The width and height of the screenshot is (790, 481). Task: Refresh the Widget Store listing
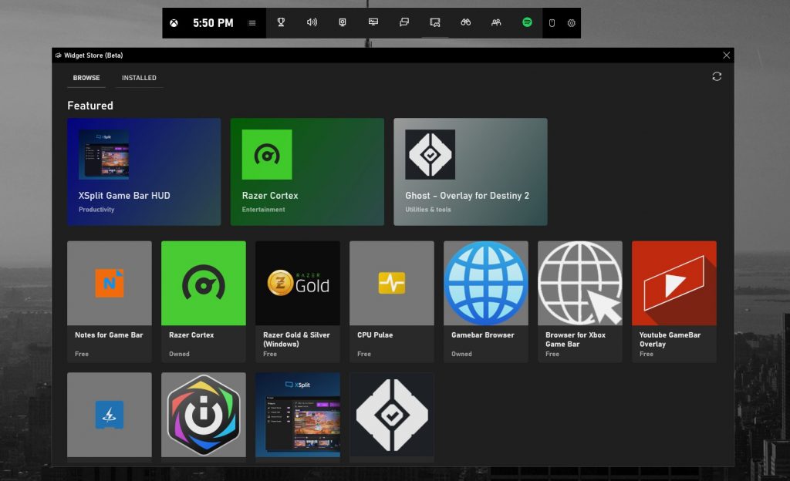(717, 76)
